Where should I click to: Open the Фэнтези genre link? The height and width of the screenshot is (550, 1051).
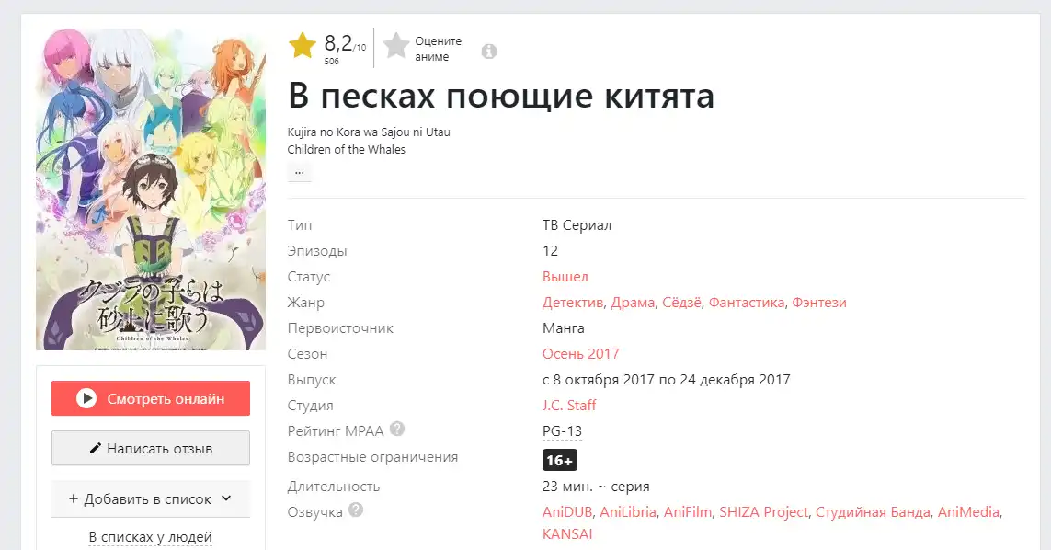tap(819, 303)
